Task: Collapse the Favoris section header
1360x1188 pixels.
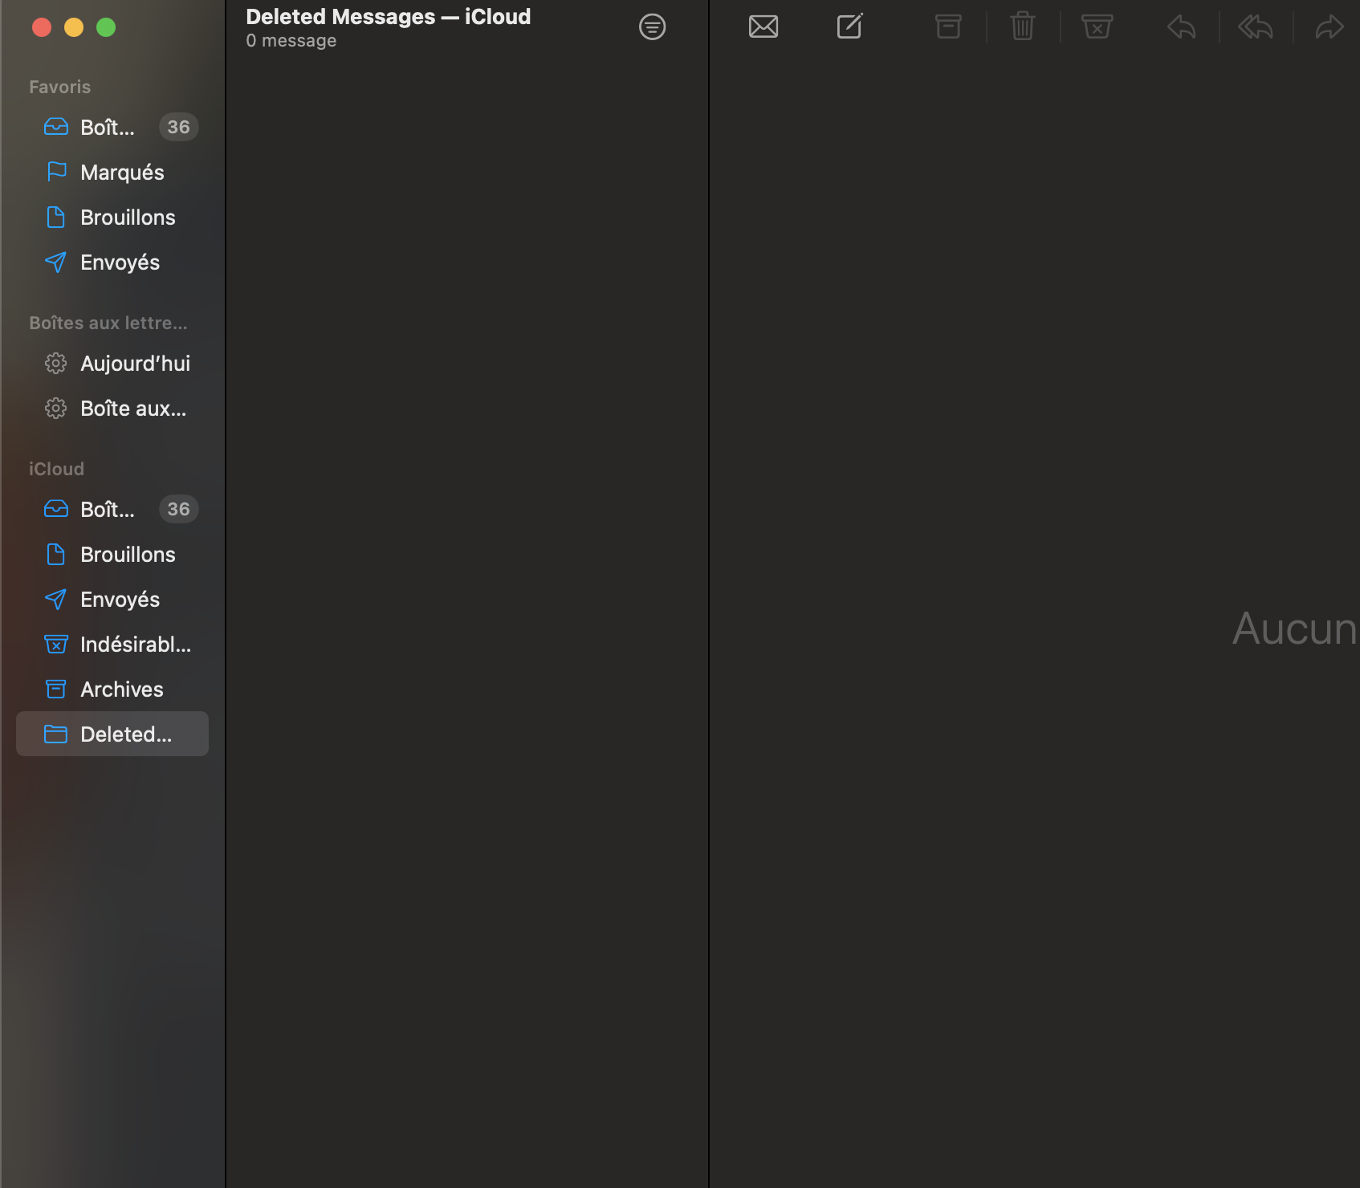Action: coord(60,87)
